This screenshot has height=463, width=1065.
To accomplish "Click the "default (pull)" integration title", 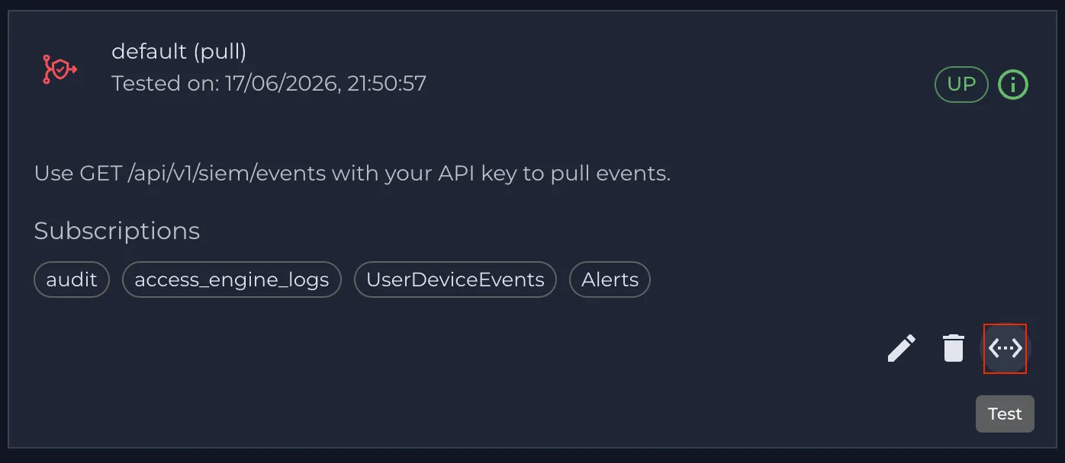I will coord(179,52).
